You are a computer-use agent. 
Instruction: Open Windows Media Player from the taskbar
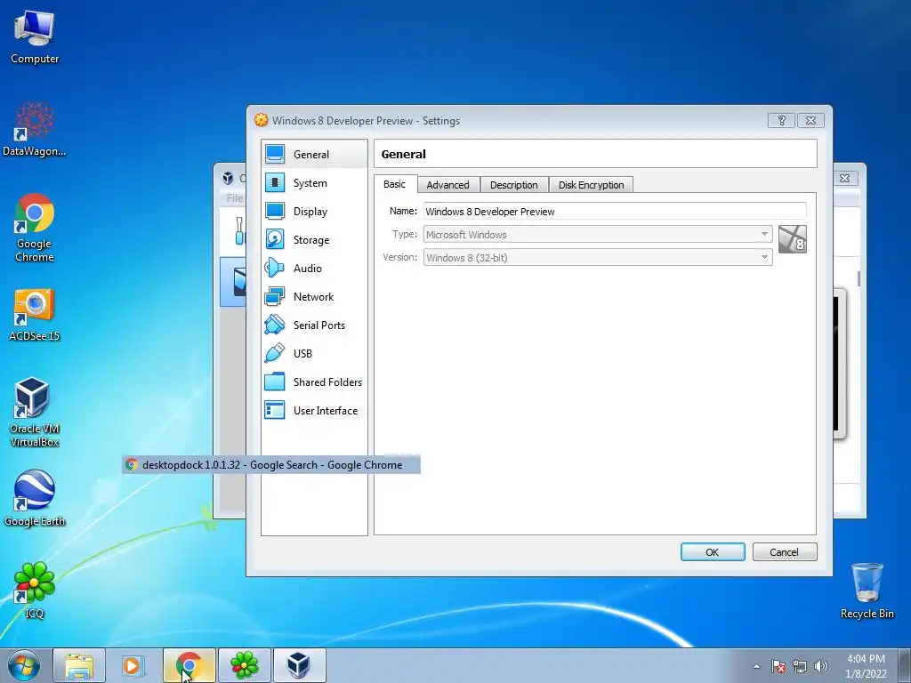click(133, 665)
